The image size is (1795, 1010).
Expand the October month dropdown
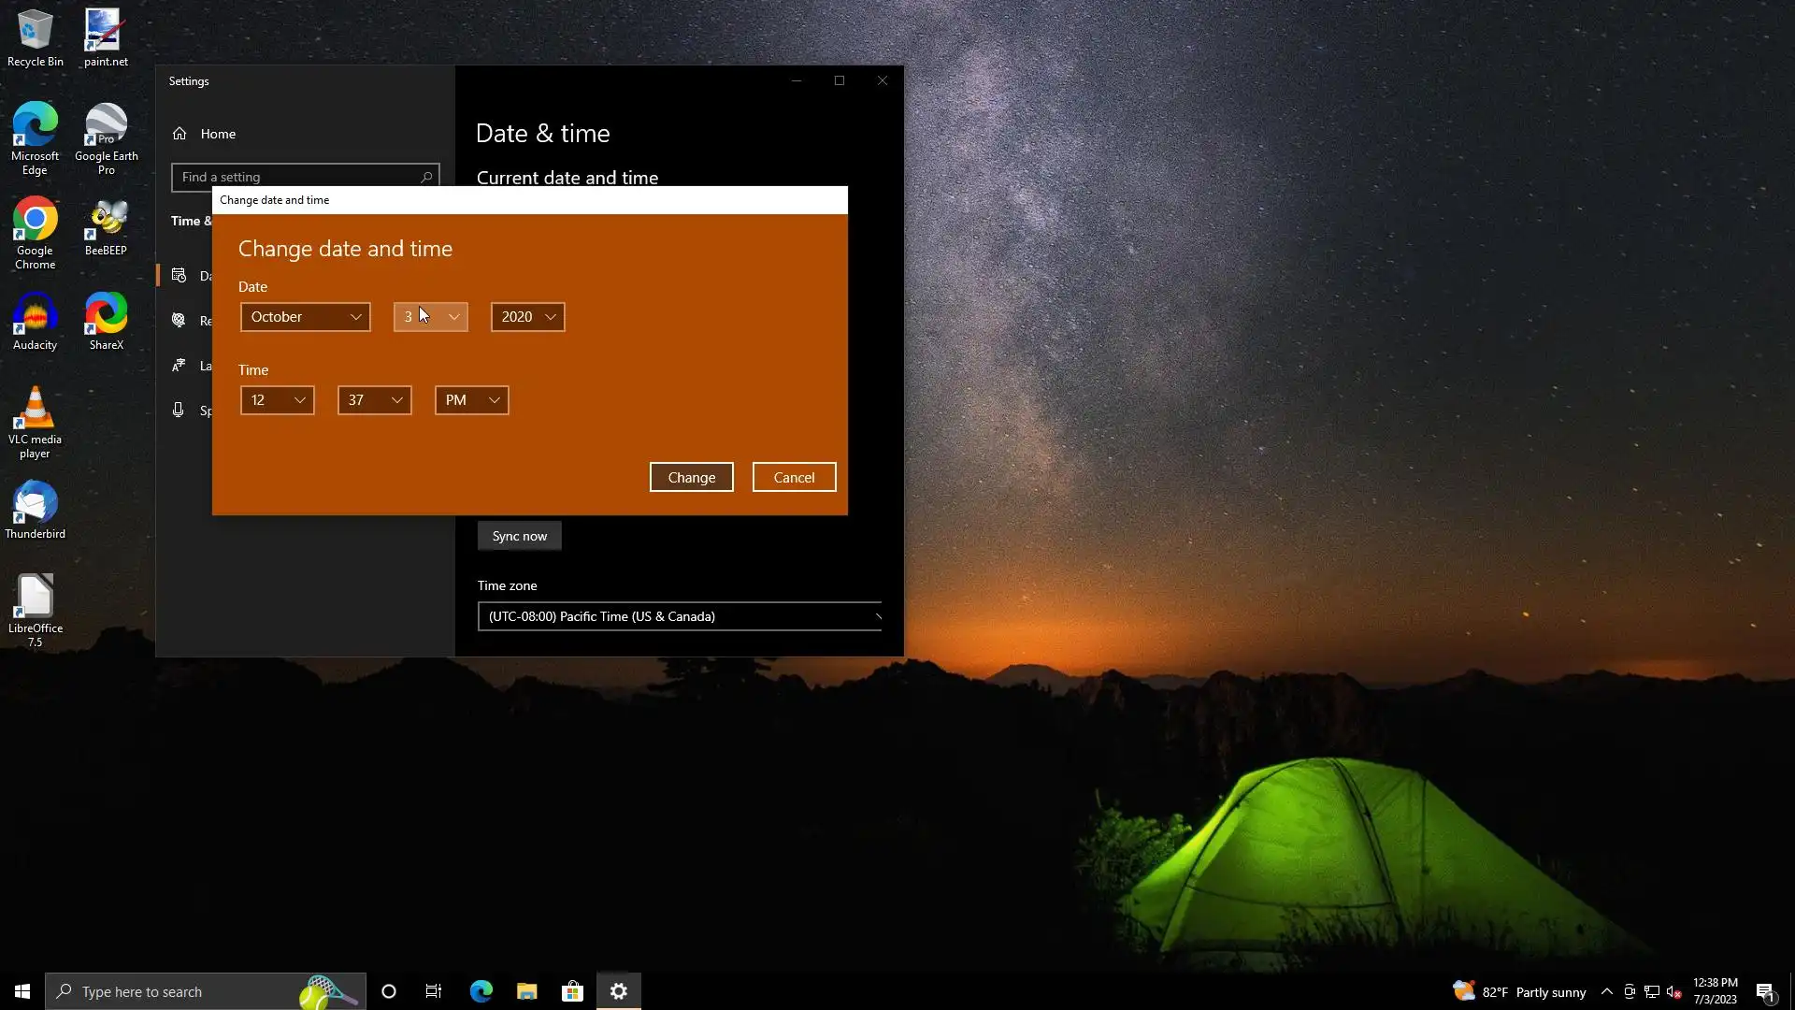[305, 317]
